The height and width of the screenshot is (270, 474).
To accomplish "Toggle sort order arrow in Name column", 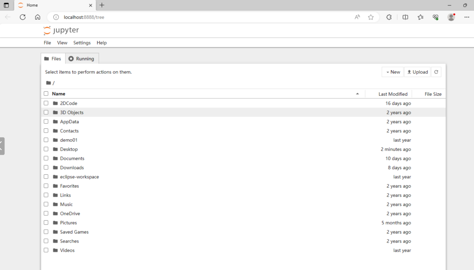I will coord(357,94).
